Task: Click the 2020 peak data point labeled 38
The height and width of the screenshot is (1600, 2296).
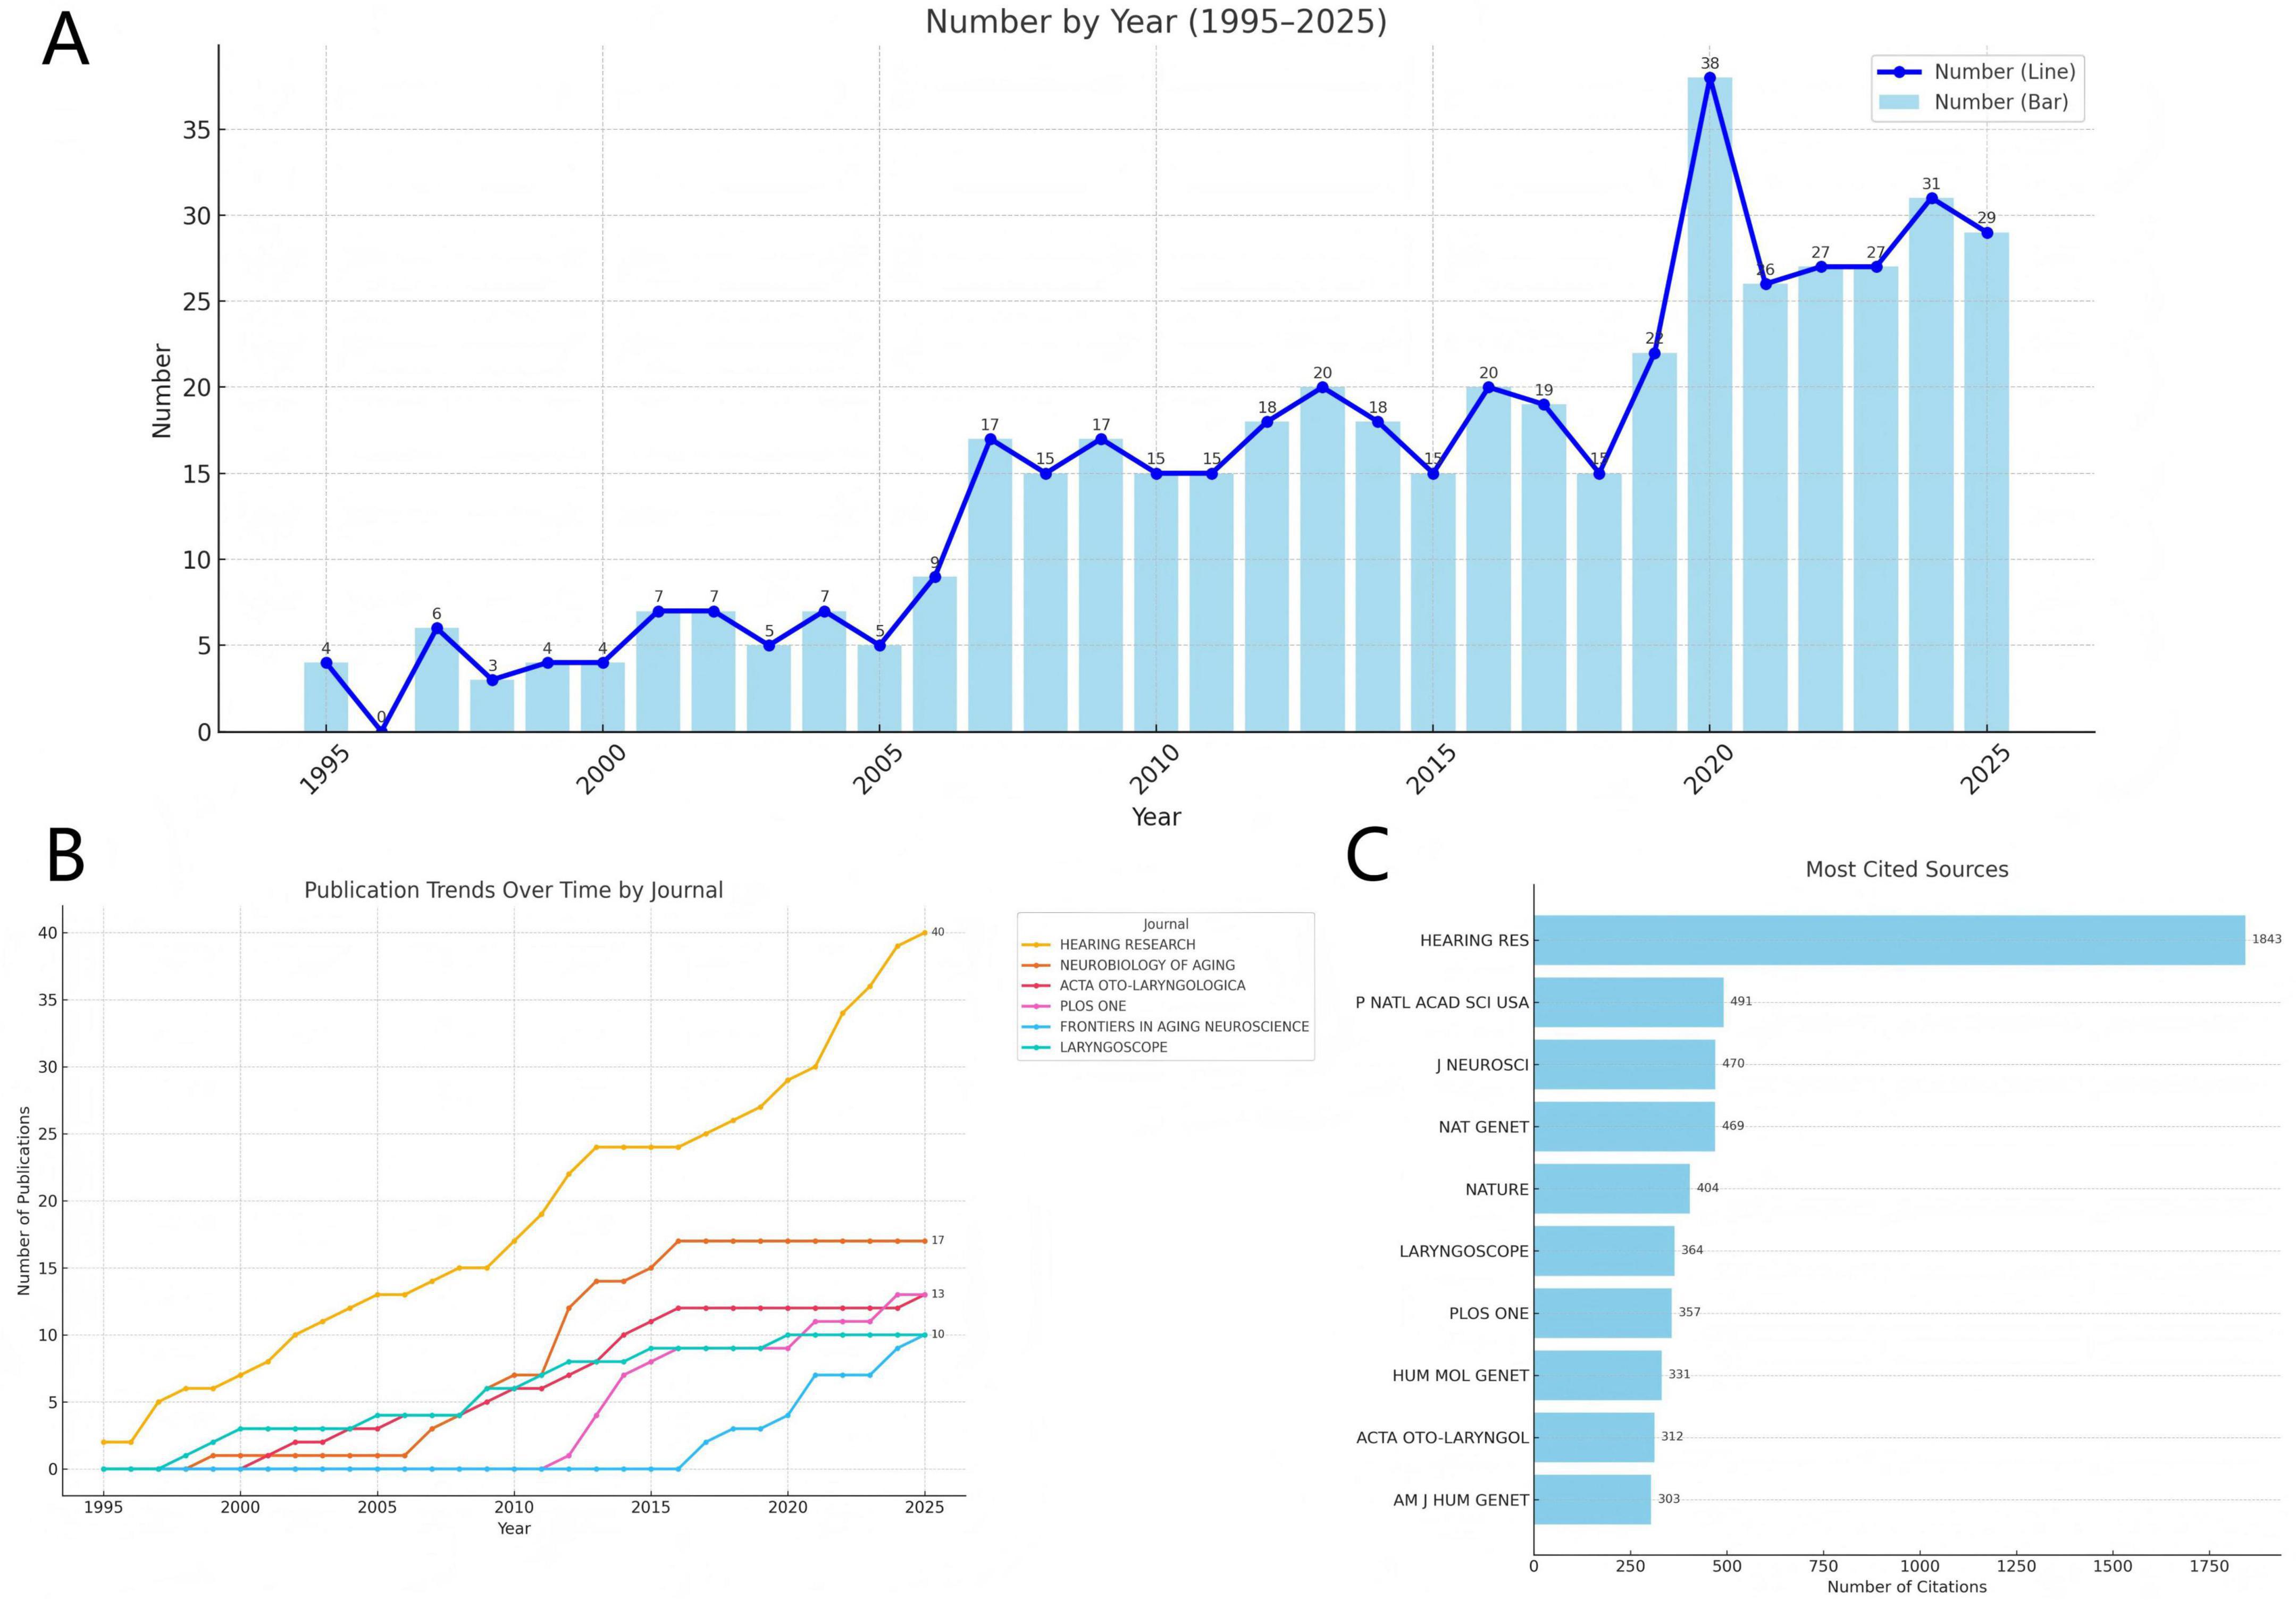Action: click(1709, 78)
